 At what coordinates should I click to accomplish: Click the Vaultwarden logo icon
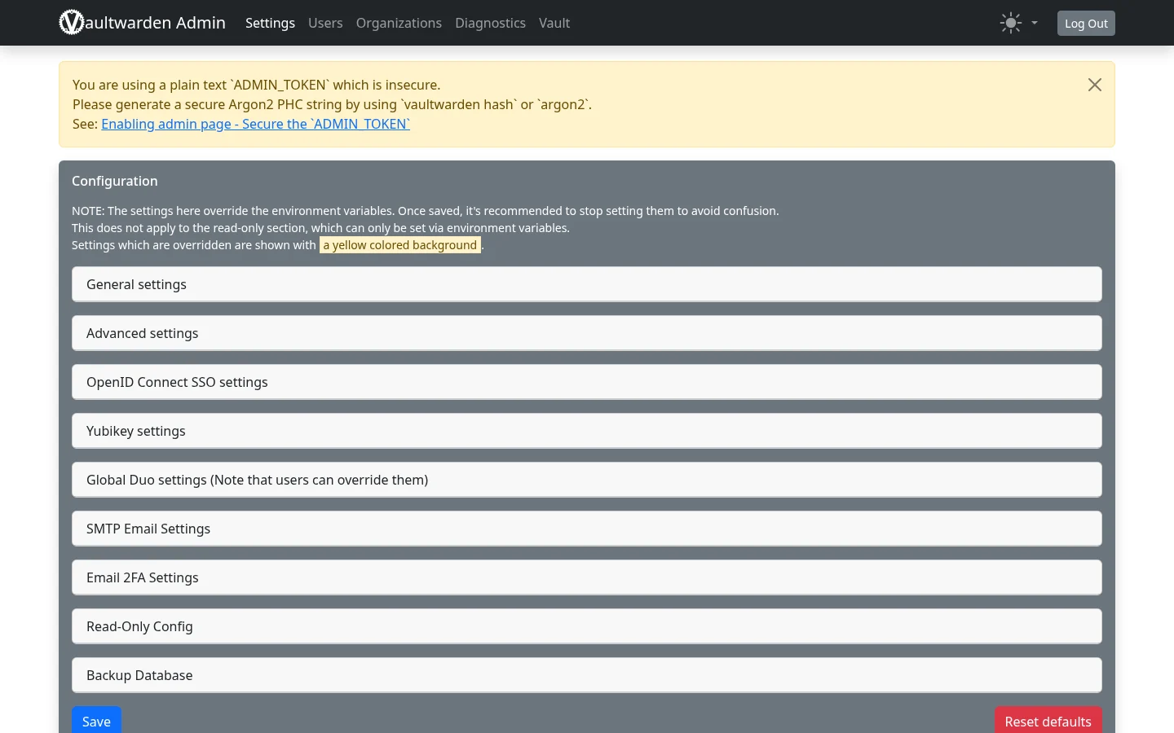coord(72,23)
